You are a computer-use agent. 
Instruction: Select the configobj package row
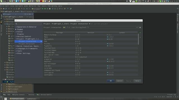[x=91, y=75]
